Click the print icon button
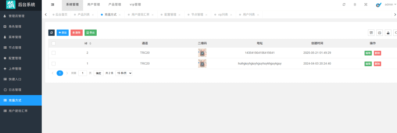397x133 pixels. pyautogui.click(x=379, y=33)
